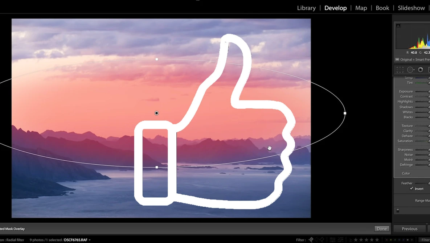
Task: Set filter rating to one star
Action: click(x=356, y=240)
